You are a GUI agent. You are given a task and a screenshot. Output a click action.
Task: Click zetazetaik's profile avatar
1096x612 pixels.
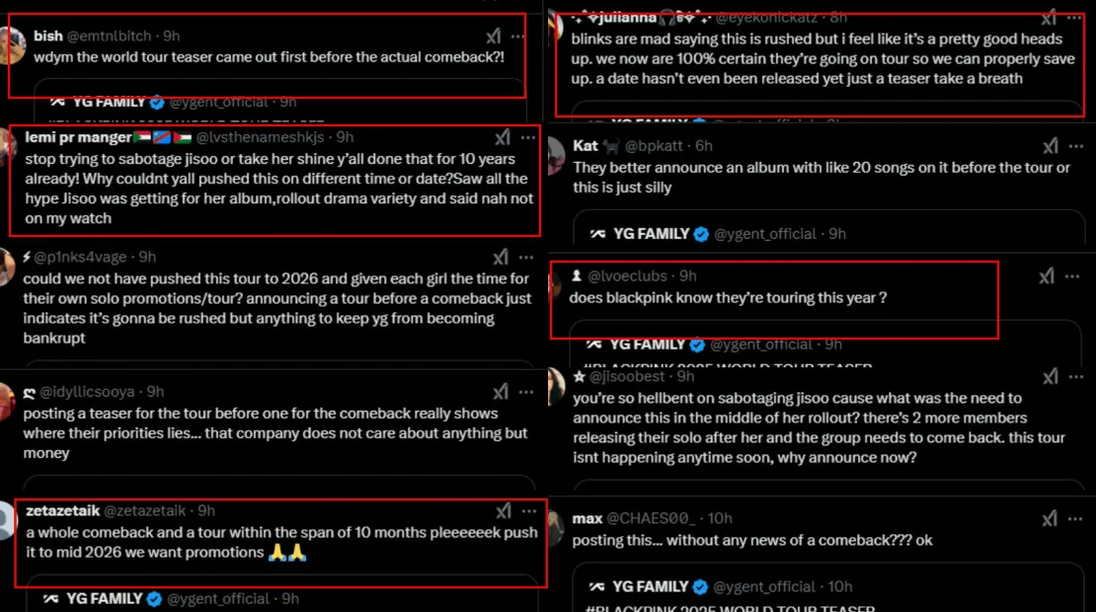pos(9,519)
